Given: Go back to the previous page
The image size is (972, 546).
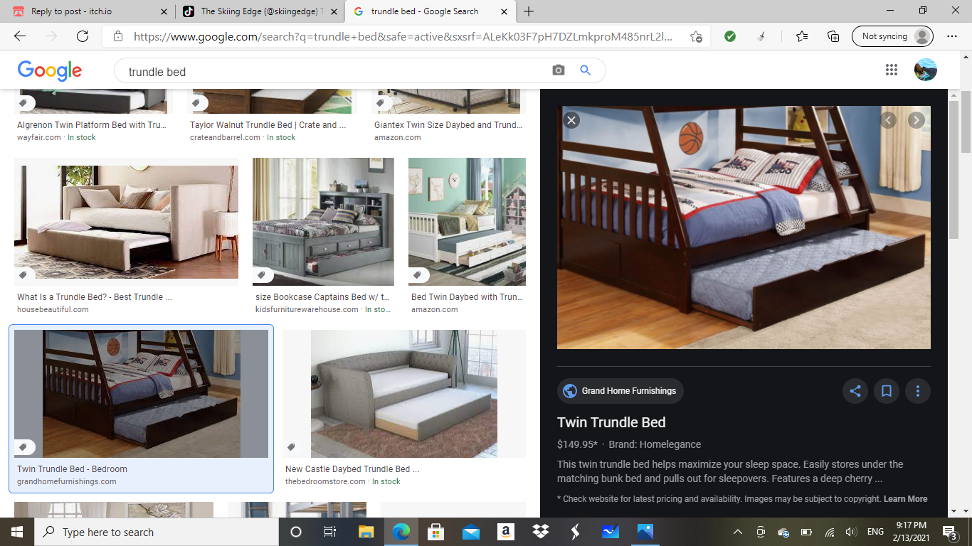Looking at the screenshot, I should tap(20, 36).
